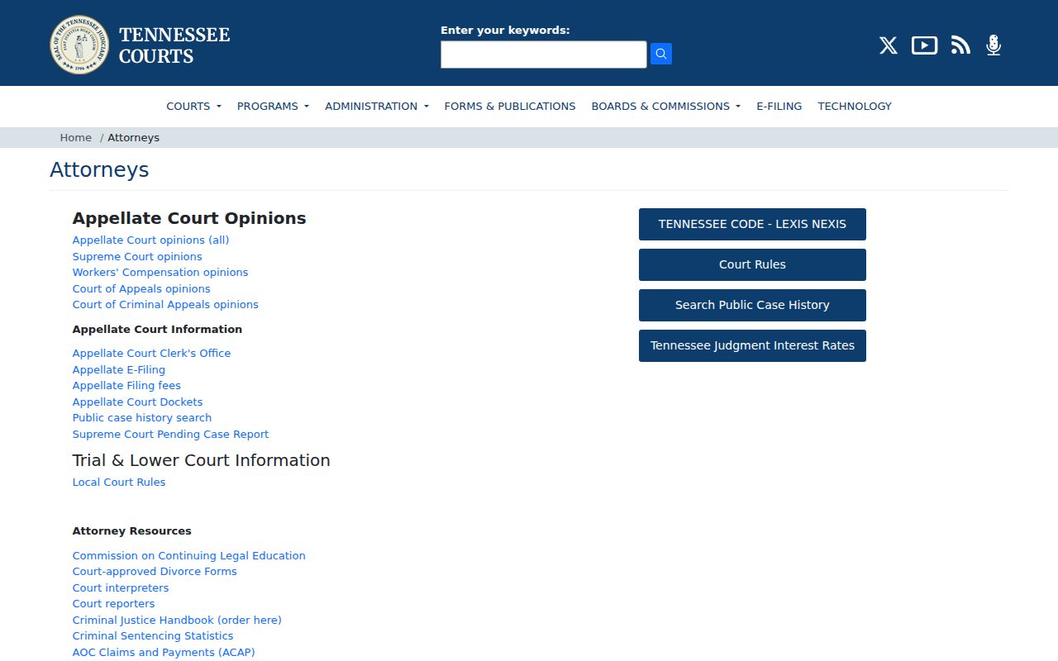Image resolution: width=1058 pixels, height=661 pixels.
Task: Click the Tennessee Courts seal logo
Action: [x=79, y=45]
